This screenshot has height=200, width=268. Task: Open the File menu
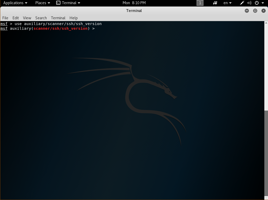click(x=5, y=18)
